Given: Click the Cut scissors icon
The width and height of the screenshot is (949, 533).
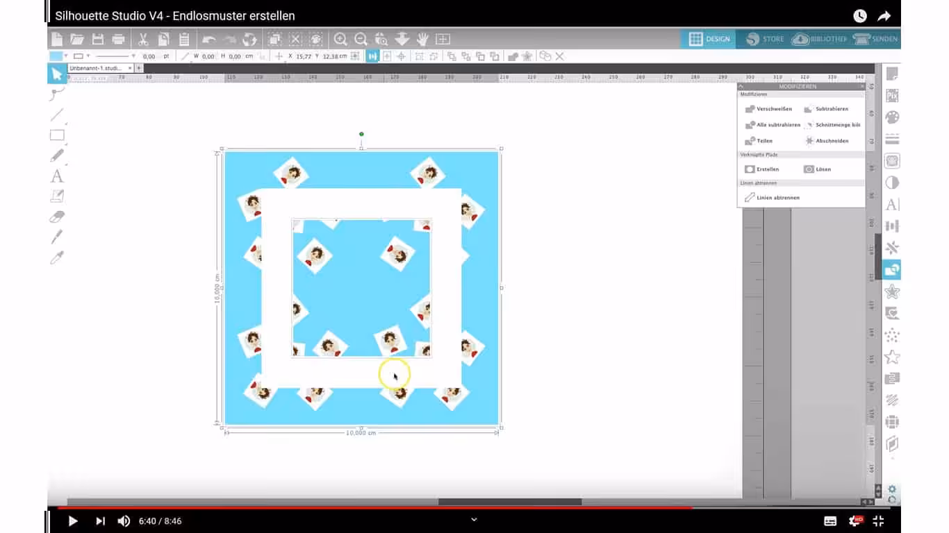Looking at the screenshot, I should pyautogui.click(x=143, y=40).
